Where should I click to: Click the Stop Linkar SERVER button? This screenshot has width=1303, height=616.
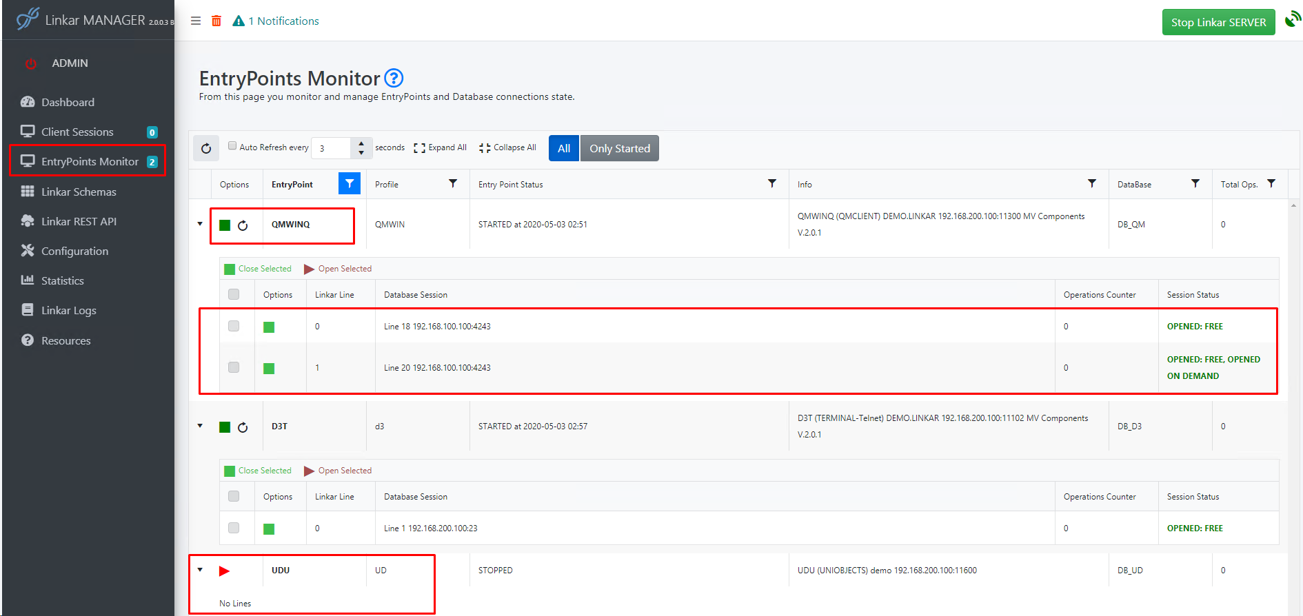(x=1218, y=22)
